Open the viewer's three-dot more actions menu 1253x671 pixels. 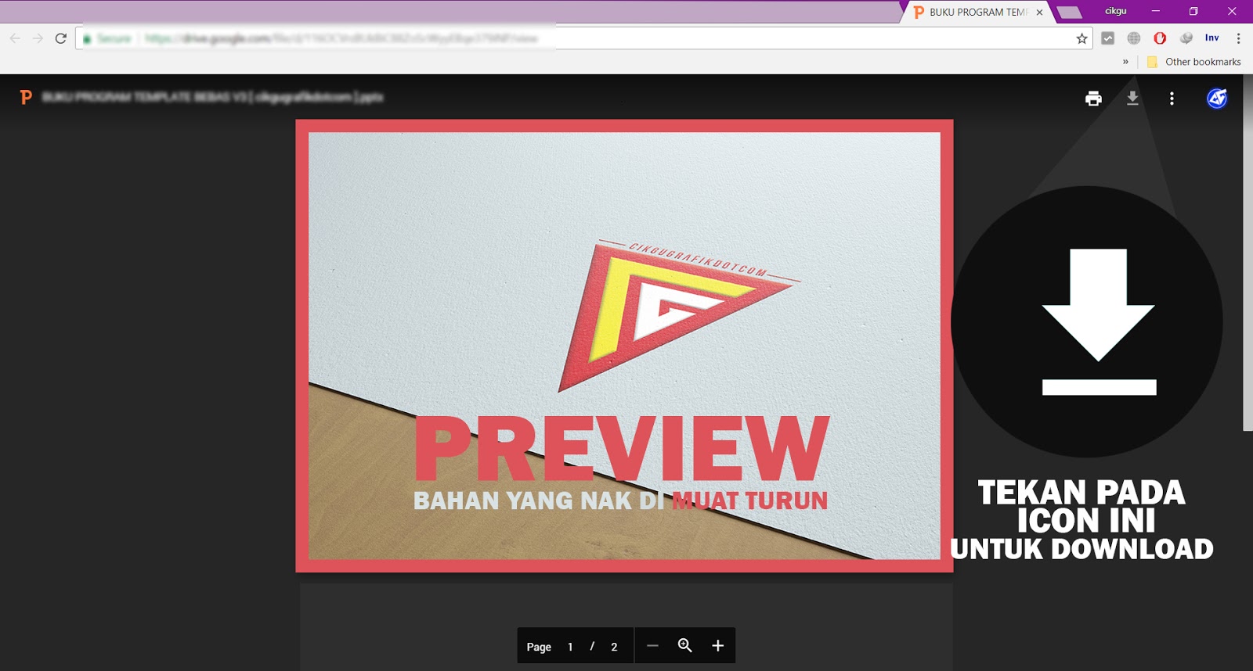pos(1172,99)
